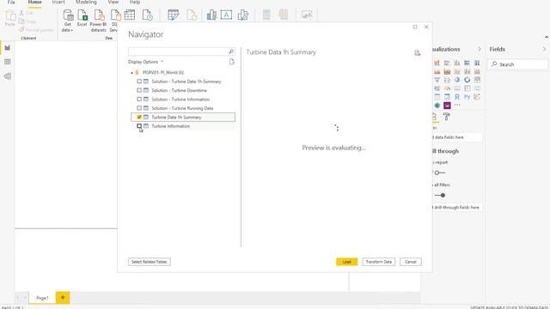Toggle the Keep all filters switch
The image size is (550, 309).
439,195
